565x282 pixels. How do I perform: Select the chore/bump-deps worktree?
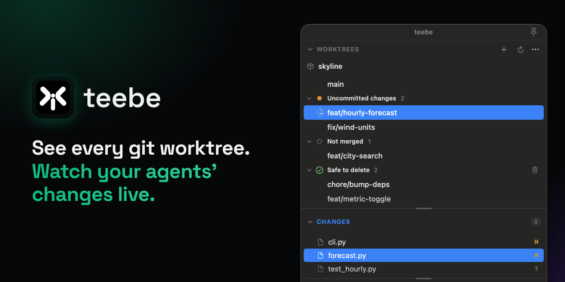[x=424, y=185]
